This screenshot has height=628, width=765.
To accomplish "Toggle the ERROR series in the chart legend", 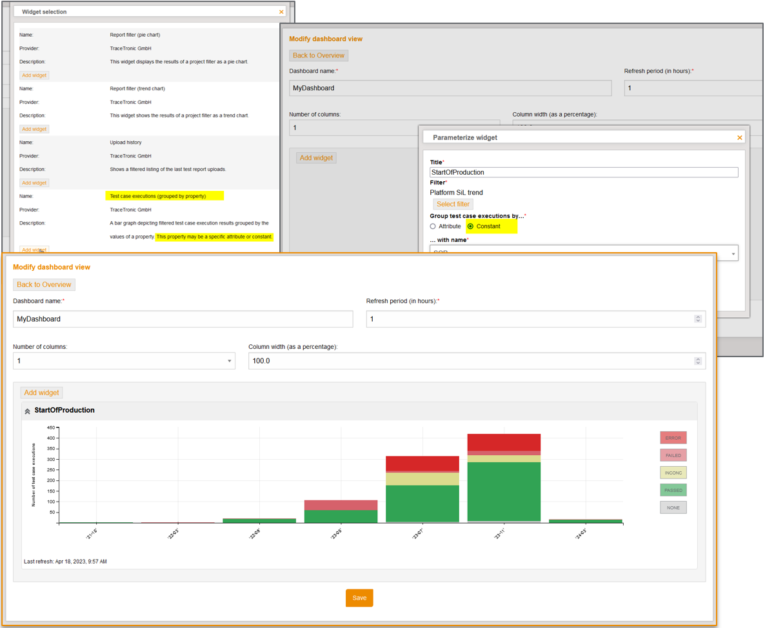I will (673, 437).
